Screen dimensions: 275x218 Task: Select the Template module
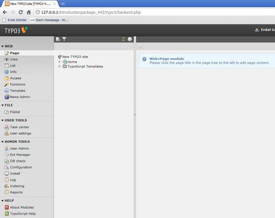coord(17,91)
